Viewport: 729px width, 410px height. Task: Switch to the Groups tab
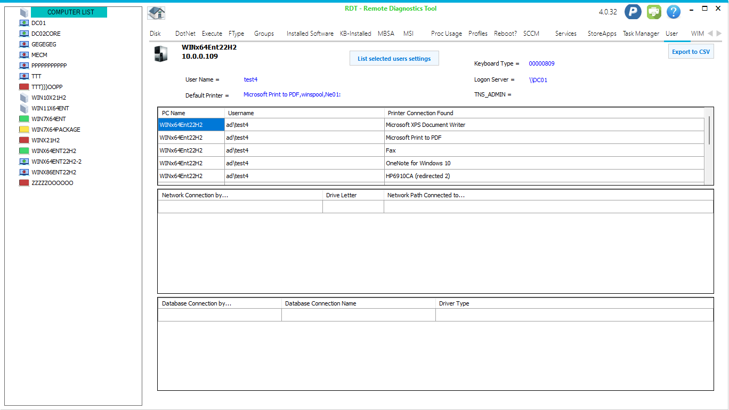[x=264, y=34]
